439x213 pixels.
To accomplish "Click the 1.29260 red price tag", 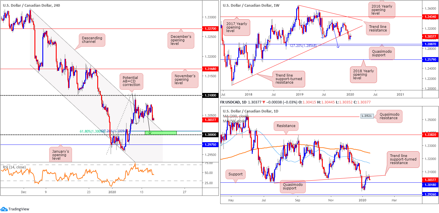I will (x=430, y=194).
